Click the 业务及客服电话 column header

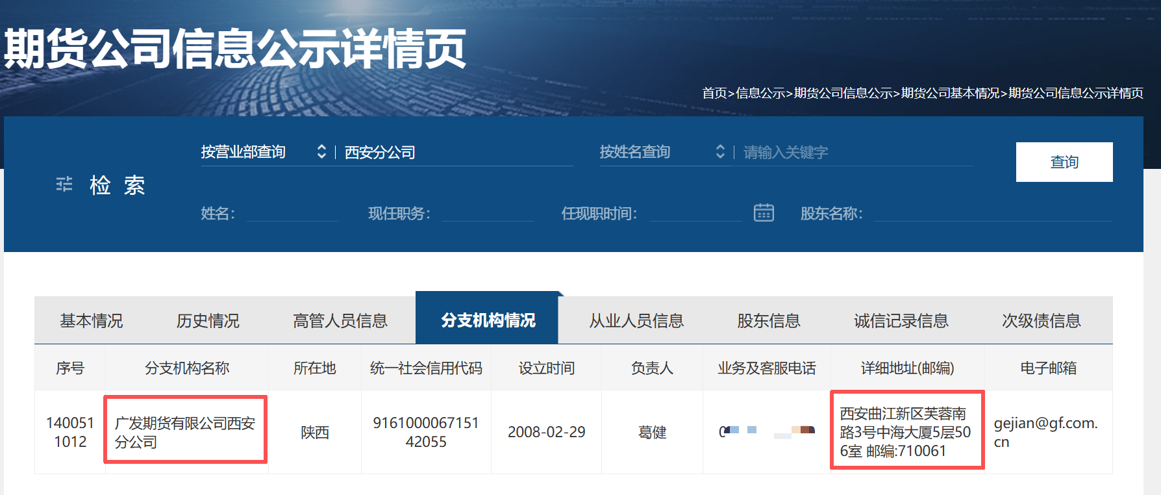click(x=767, y=368)
